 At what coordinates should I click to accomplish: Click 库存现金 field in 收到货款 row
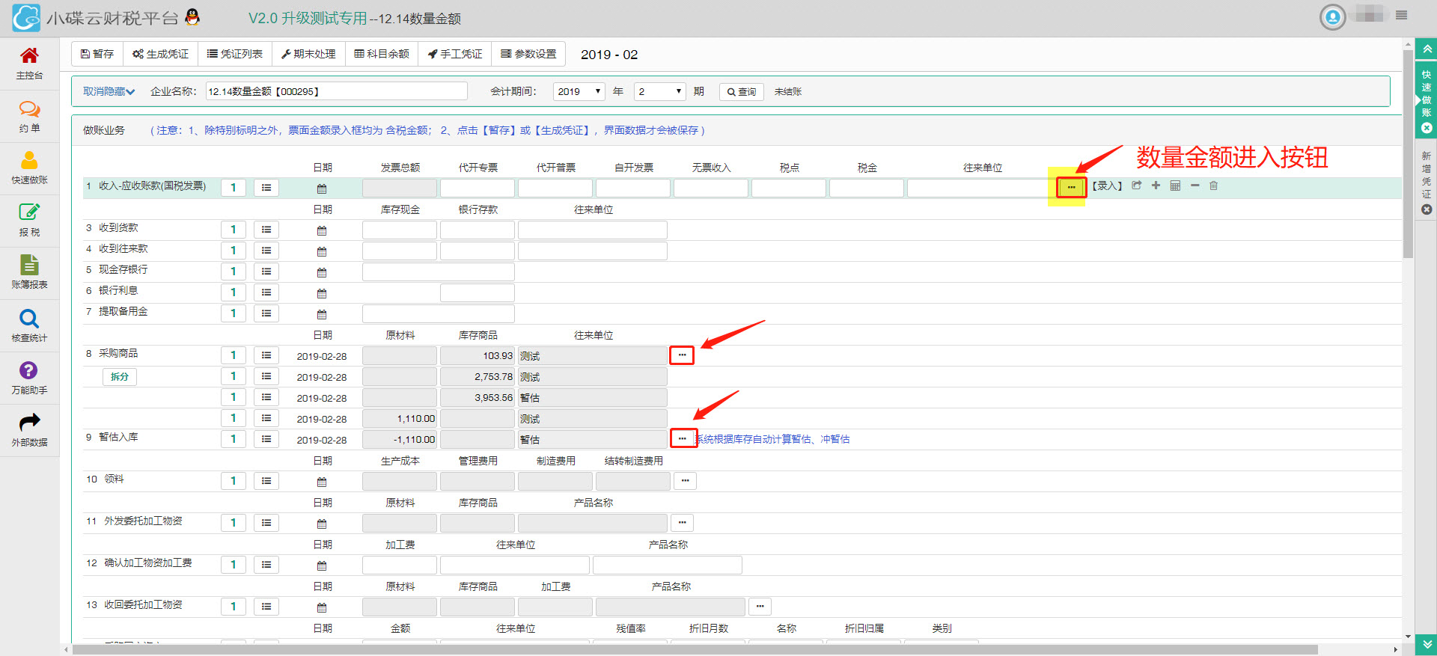(x=400, y=230)
